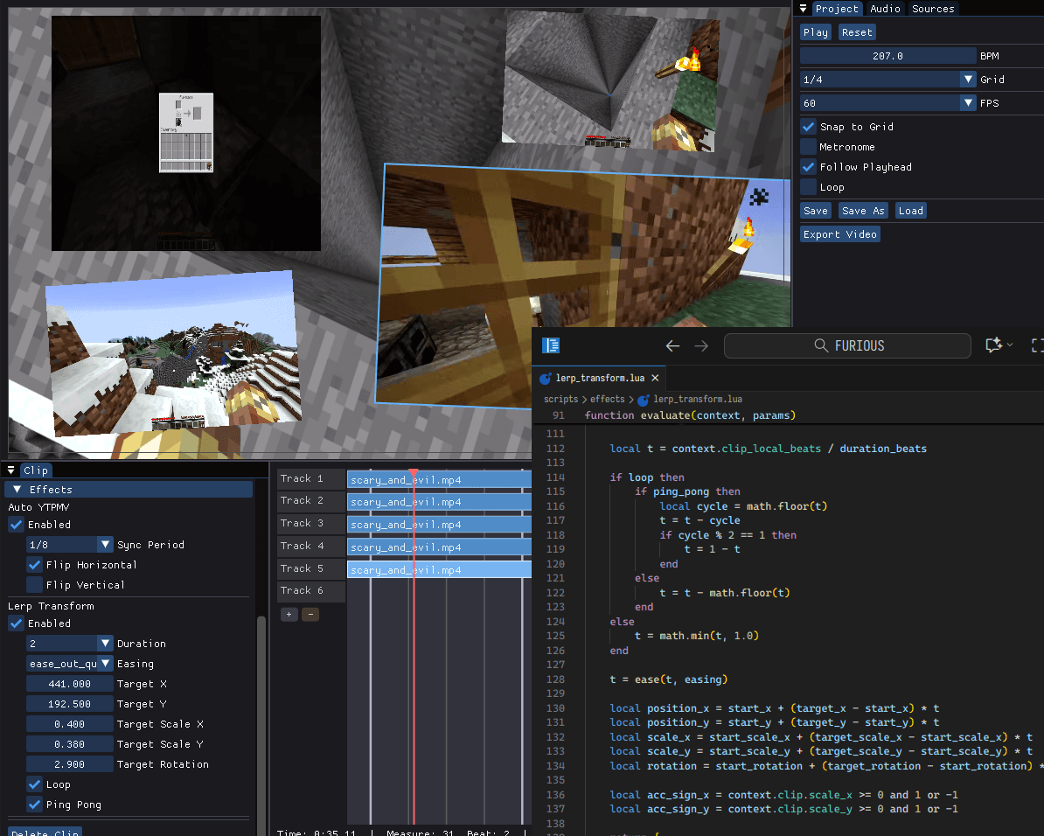1044x836 pixels.
Task: Open the AI chat sparkle icon
Action: [993, 345]
